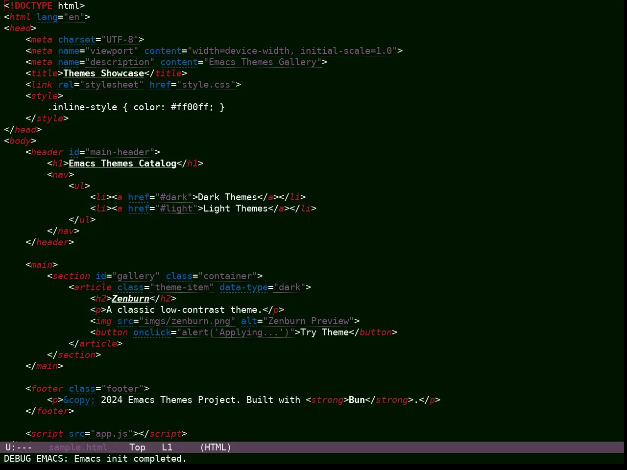The height and width of the screenshot is (470, 627).
Task: Click the "imgs/zenburn.png" src value
Action: point(187,321)
